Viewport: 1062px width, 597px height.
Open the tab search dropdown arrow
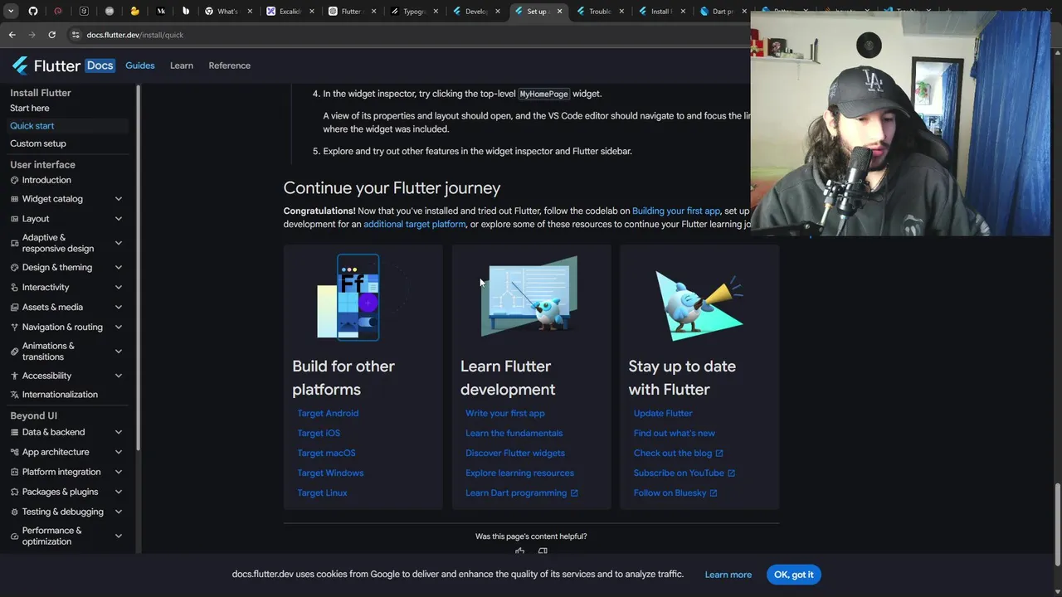point(11,12)
